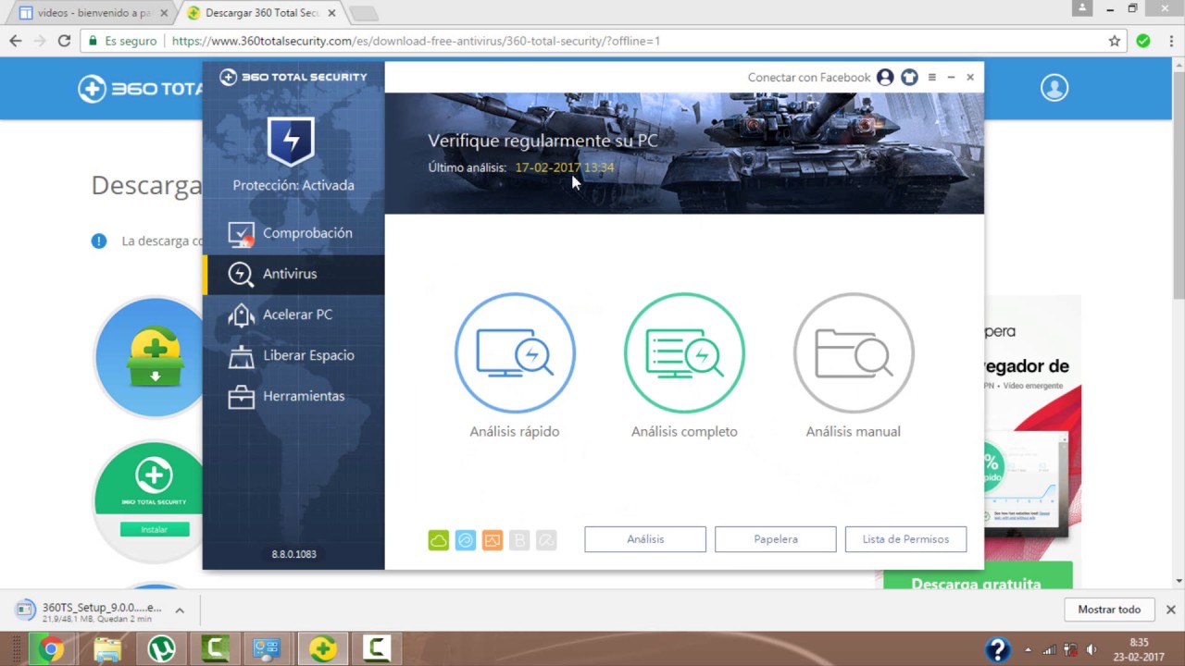Viewport: 1185px width, 666px height.
Task: Click the green Instalar button on webpage
Action: pos(154,530)
